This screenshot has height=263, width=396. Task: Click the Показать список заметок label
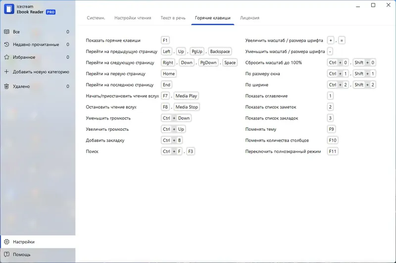pyautogui.click(x=271, y=107)
